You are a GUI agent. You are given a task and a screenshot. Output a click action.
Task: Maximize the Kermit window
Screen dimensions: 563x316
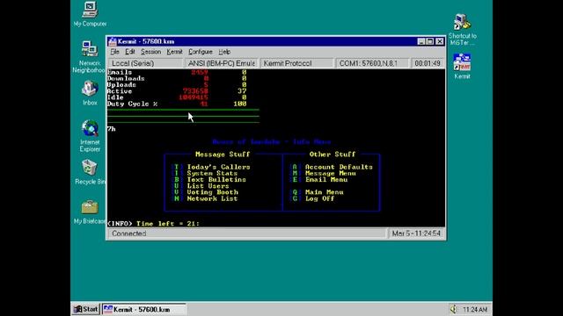430,41
